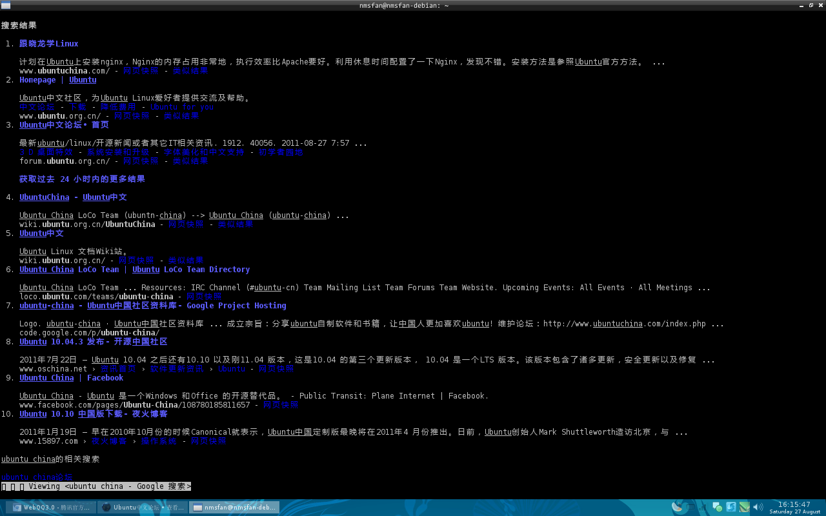Click text ubuntu china的相关搜索
This screenshot has width=826, height=516.
click(x=50, y=459)
